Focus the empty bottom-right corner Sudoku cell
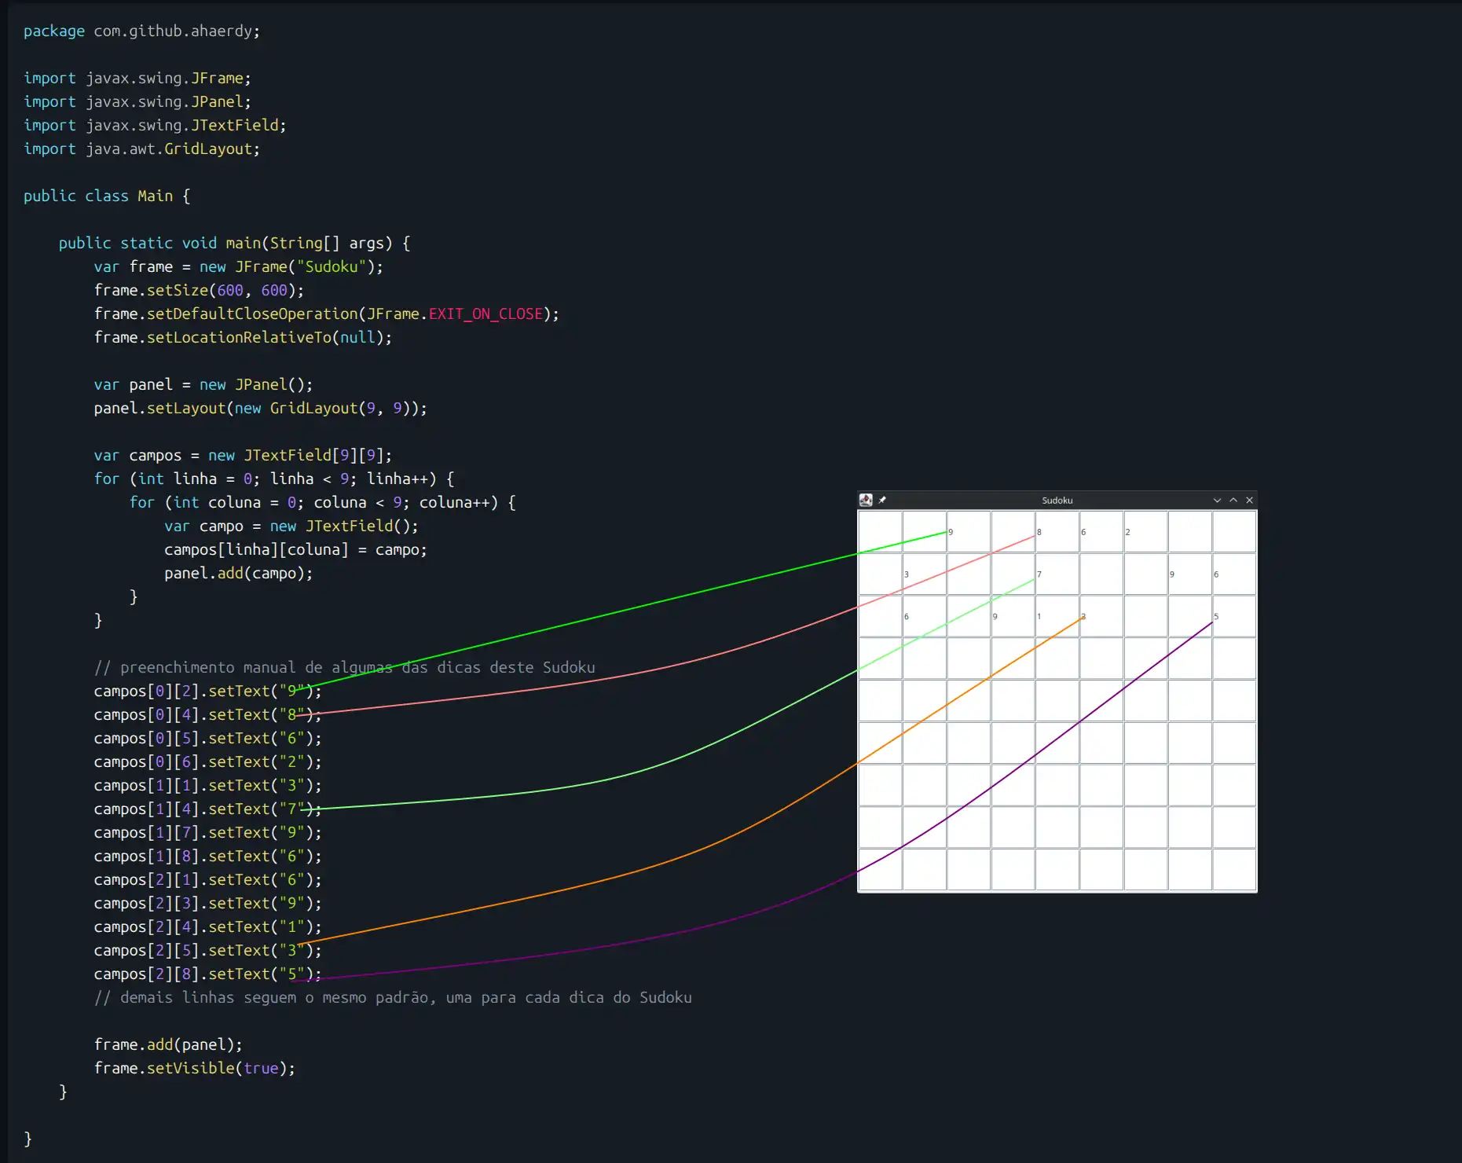The image size is (1462, 1163). coord(1234,870)
